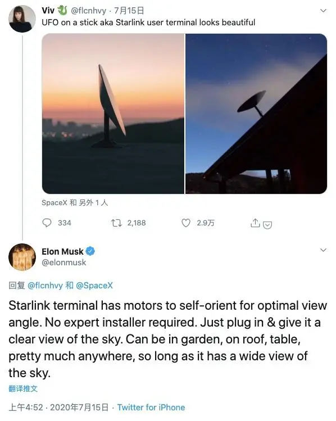
Task: Like Viv's tweet with the heart icon
Action: (x=186, y=223)
